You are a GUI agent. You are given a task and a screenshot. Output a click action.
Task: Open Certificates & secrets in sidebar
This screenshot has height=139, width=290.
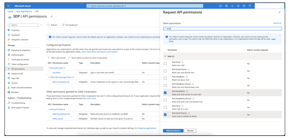[19, 59]
